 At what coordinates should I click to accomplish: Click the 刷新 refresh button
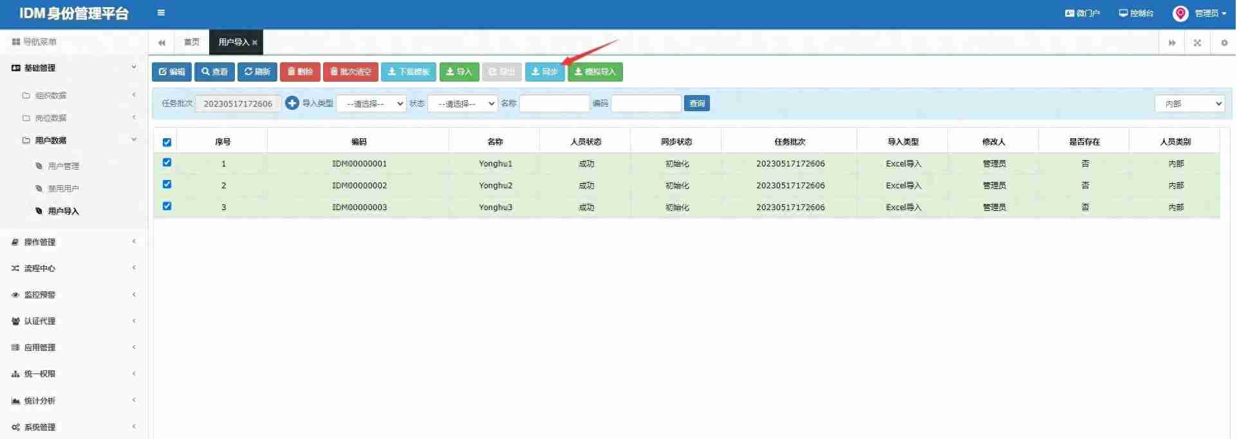[257, 71]
